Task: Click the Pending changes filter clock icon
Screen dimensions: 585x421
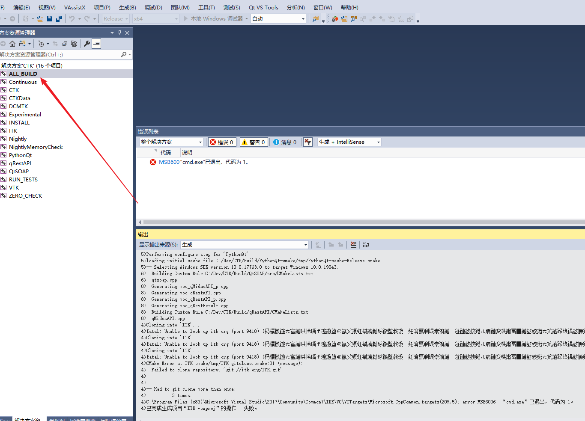Action: [41, 44]
